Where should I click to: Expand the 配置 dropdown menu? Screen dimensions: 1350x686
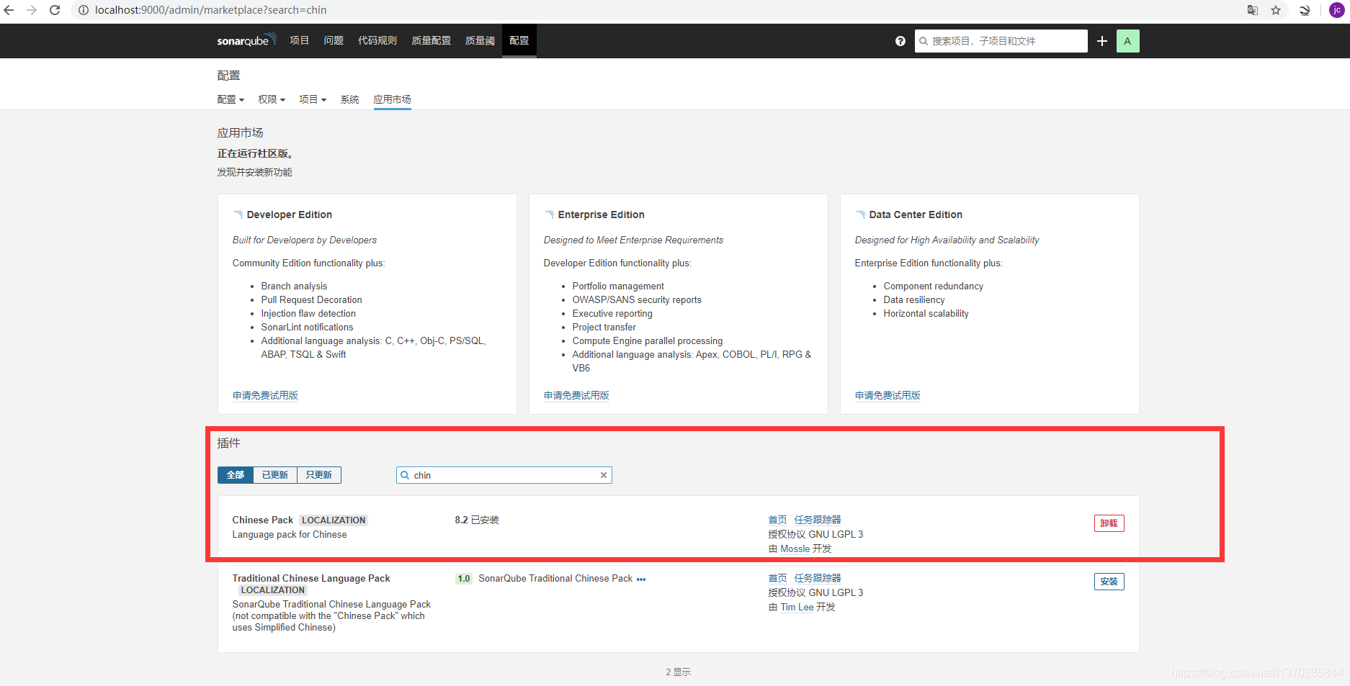pos(230,99)
